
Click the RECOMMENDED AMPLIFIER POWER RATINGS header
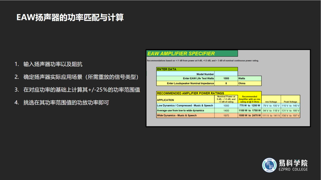(x=209, y=93)
